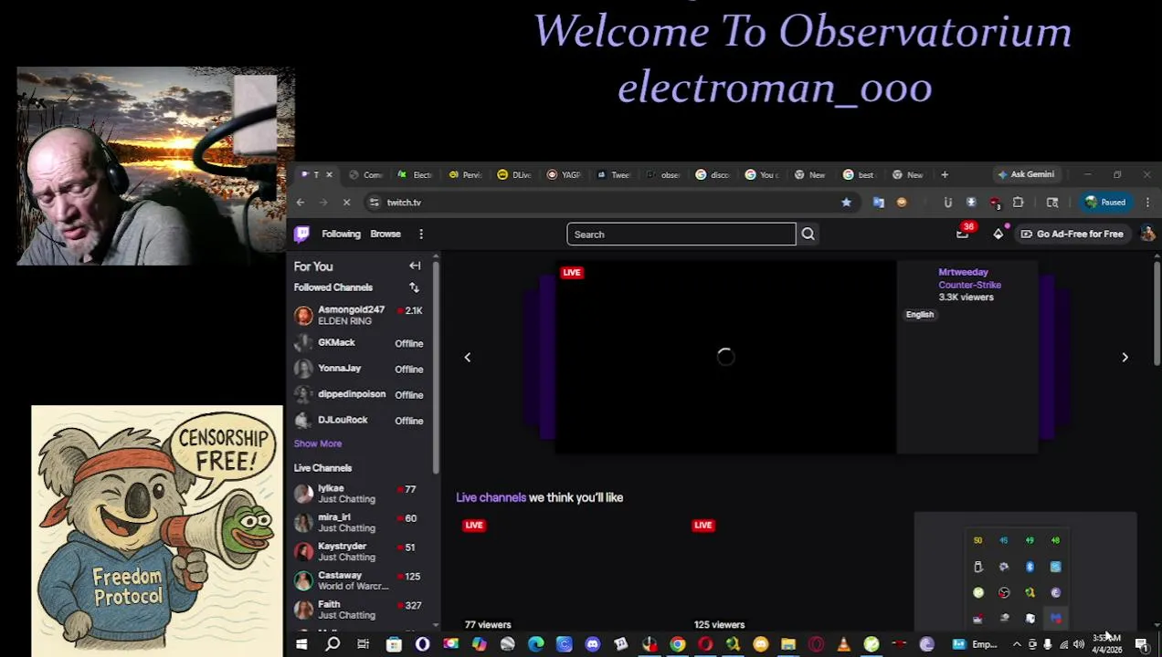Close the active Twitch tab
Image resolution: width=1162 pixels, height=657 pixels.
click(329, 174)
